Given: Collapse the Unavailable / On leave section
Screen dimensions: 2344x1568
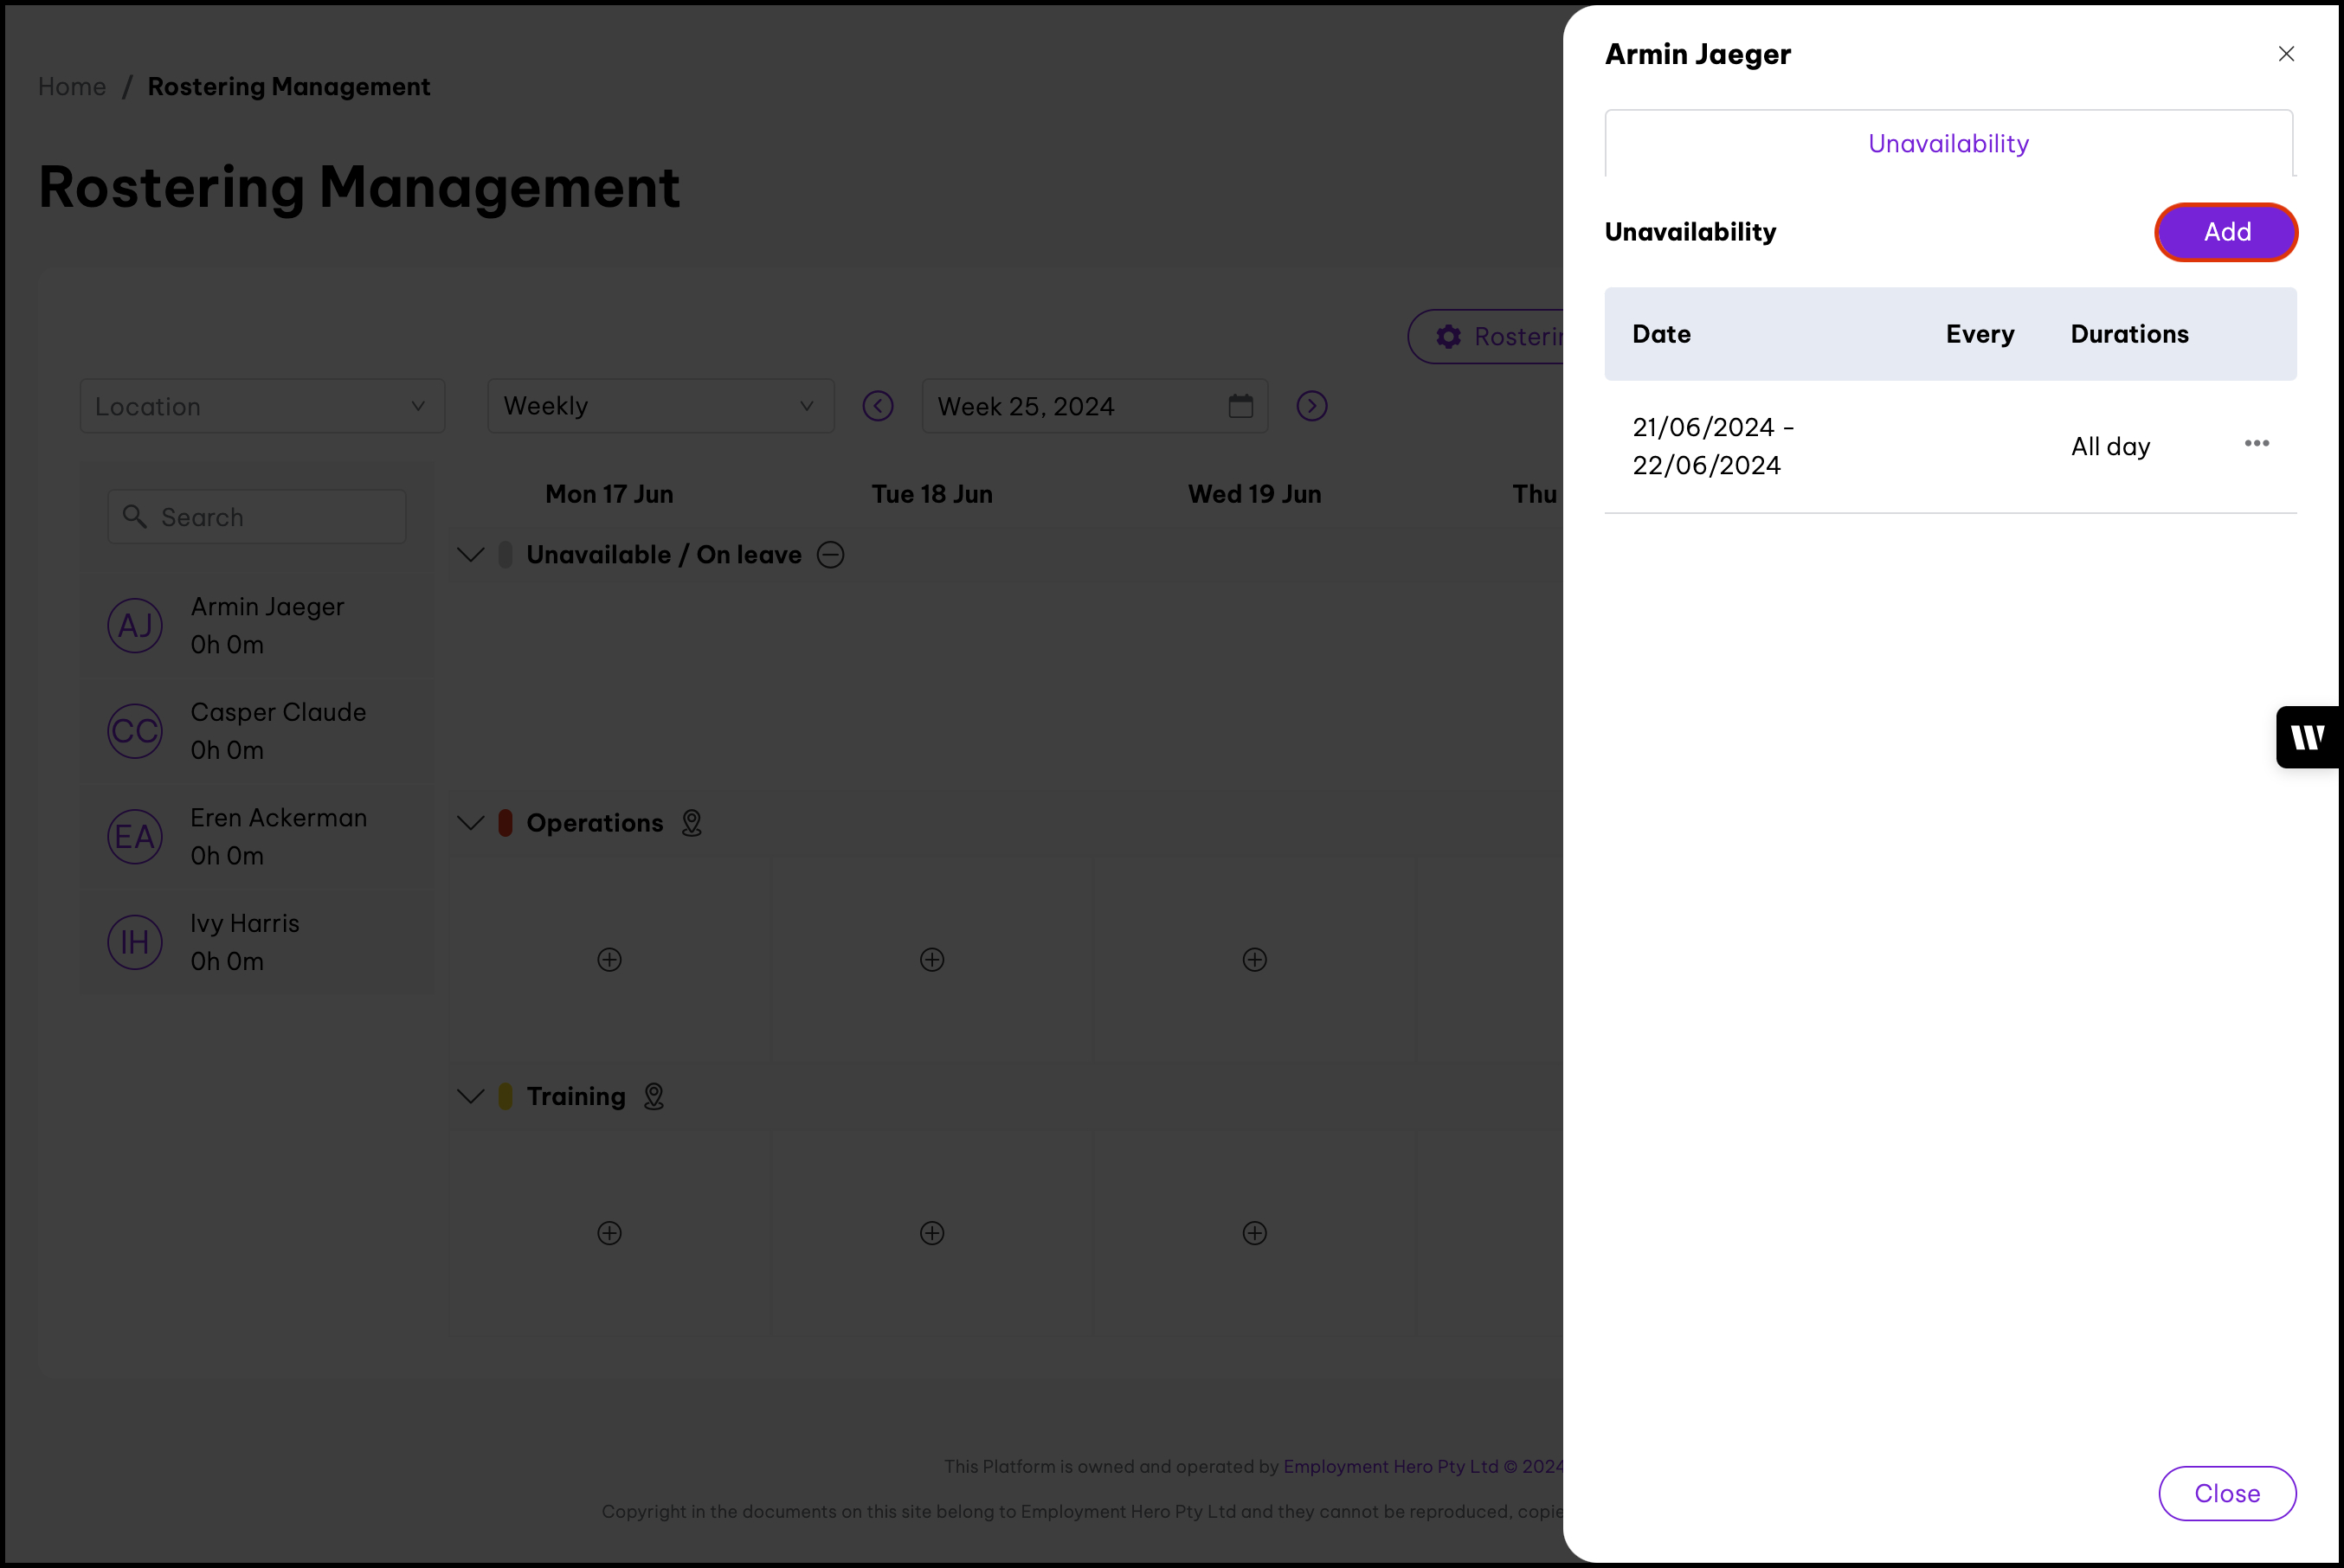Looking at the screenshot, I should point(470,555).
